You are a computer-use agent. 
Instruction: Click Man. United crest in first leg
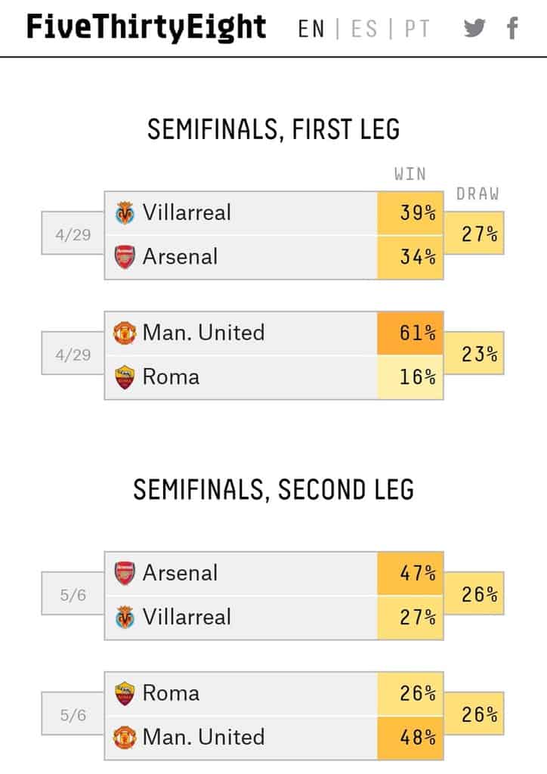coord(124,333)
